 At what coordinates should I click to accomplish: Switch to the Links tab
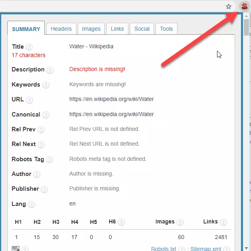[x=118, y=29]
